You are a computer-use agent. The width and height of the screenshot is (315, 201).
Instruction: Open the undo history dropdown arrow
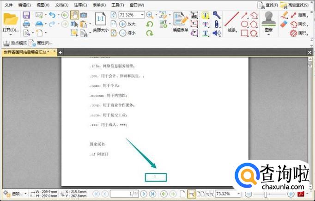(59, 15)
